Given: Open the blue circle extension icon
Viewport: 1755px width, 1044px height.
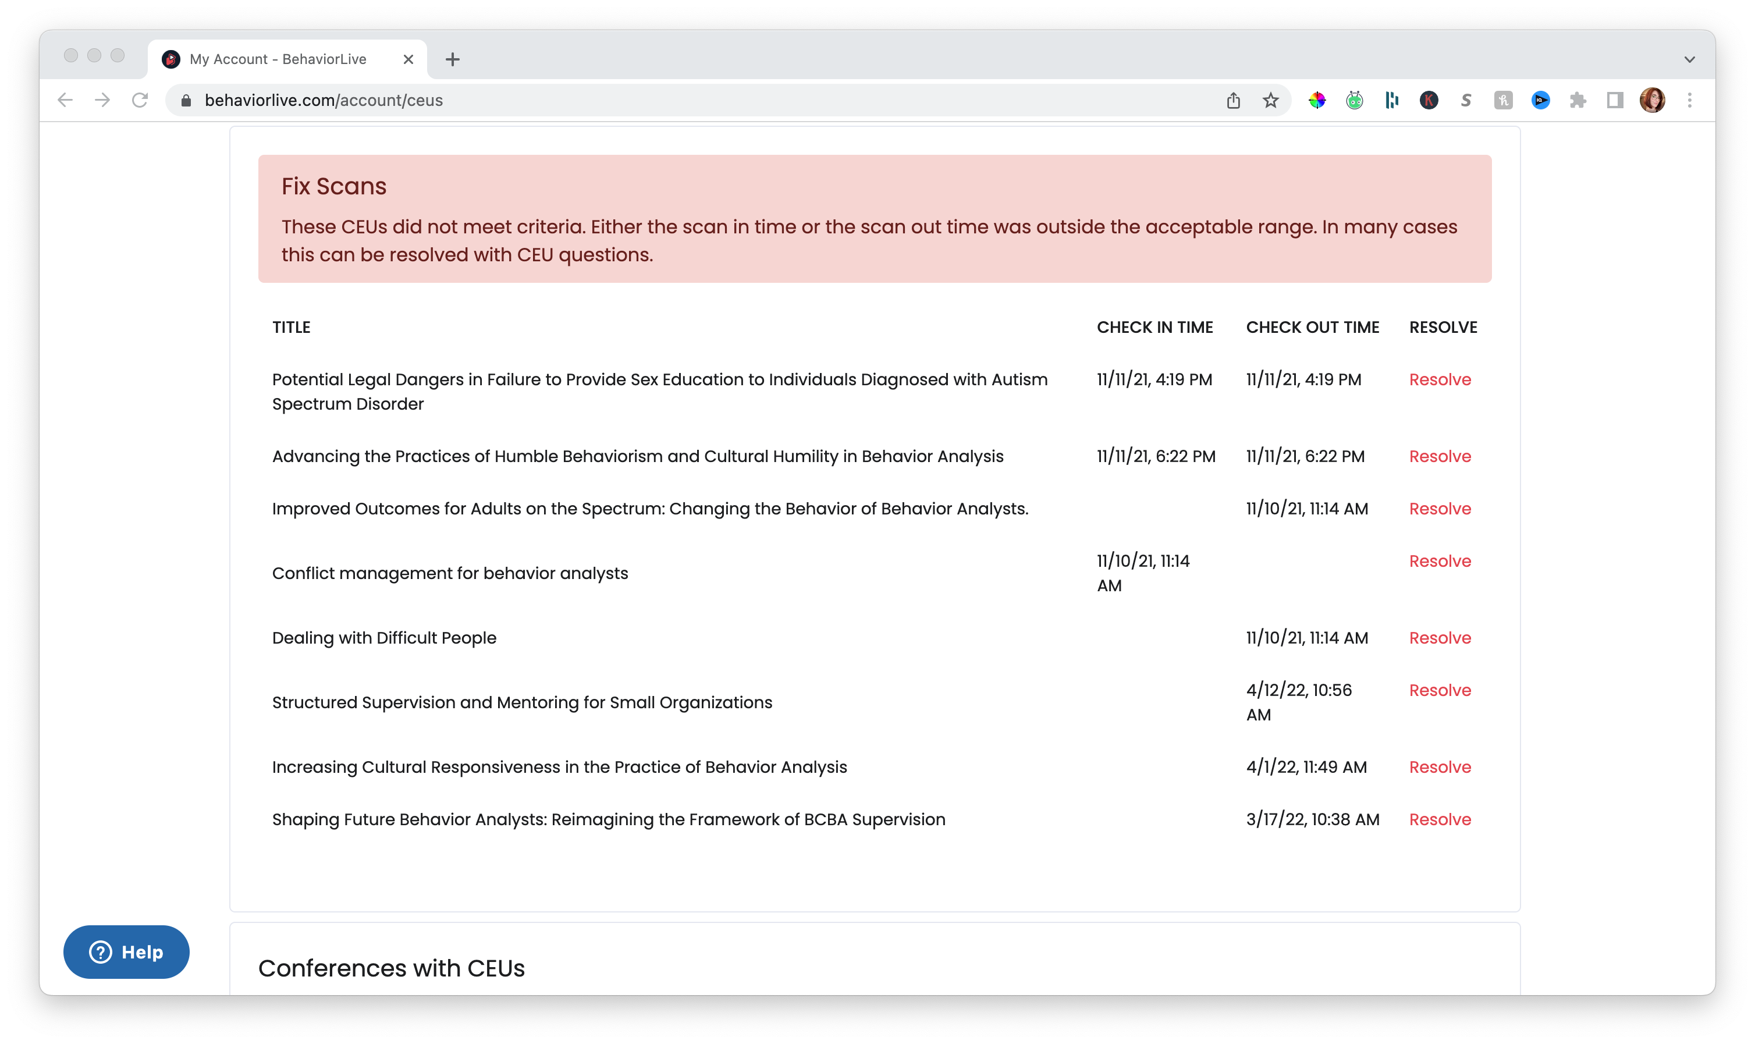Looking at the screenshot, I should [1540, 100].
